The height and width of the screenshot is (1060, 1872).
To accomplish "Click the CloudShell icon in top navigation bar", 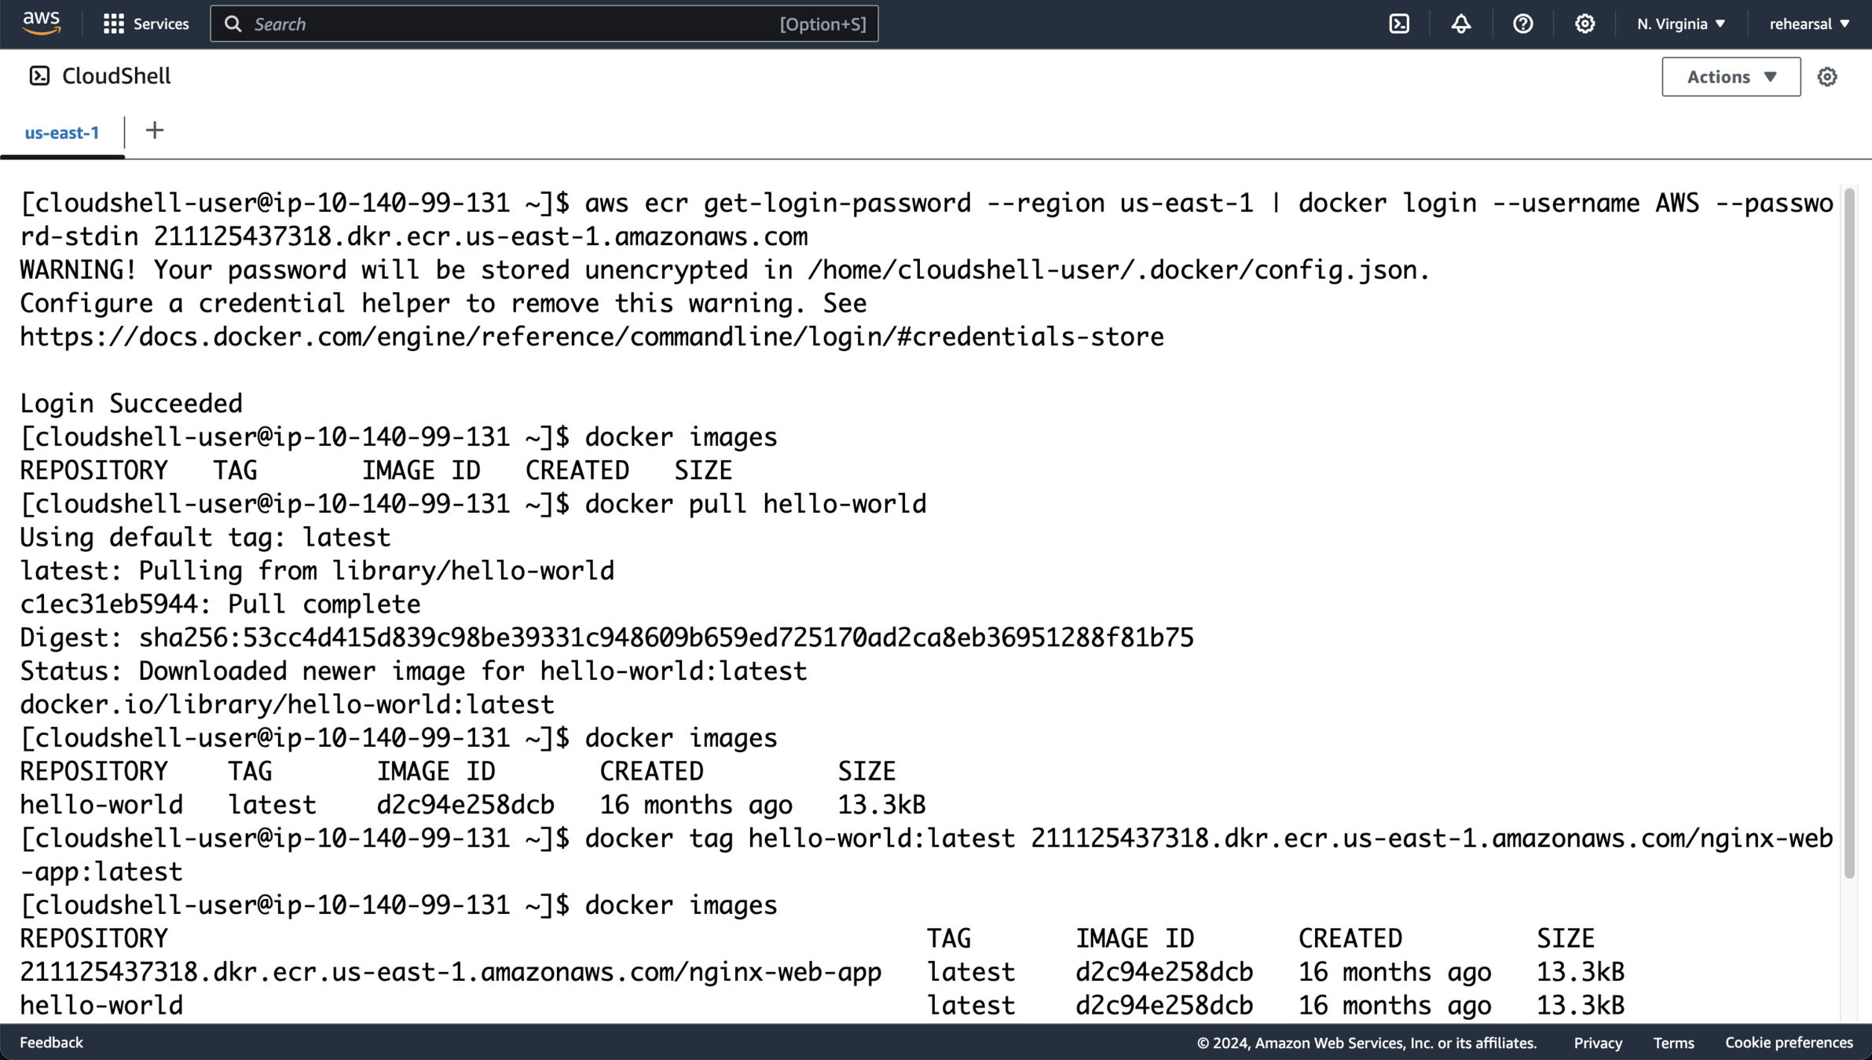I will point(1399,24).
